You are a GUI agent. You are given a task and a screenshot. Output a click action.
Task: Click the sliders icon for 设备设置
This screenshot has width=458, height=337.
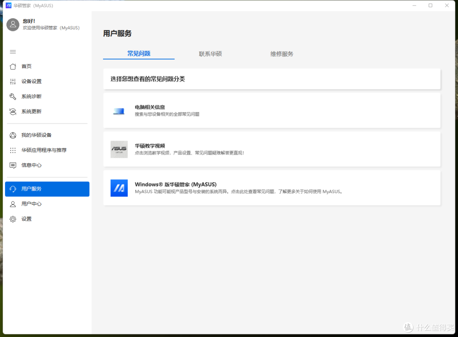(x=13, y=81)
